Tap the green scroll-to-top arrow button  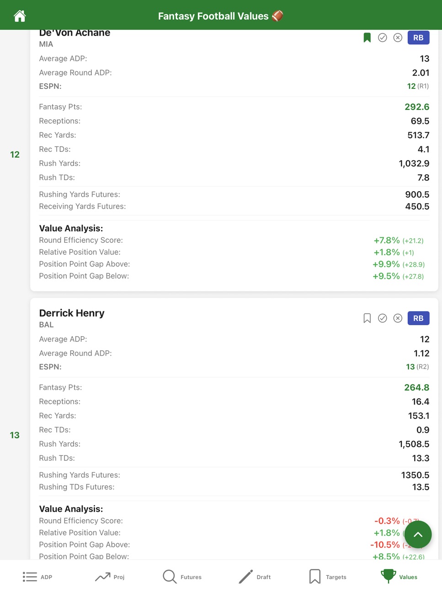[x=418, y=534]
